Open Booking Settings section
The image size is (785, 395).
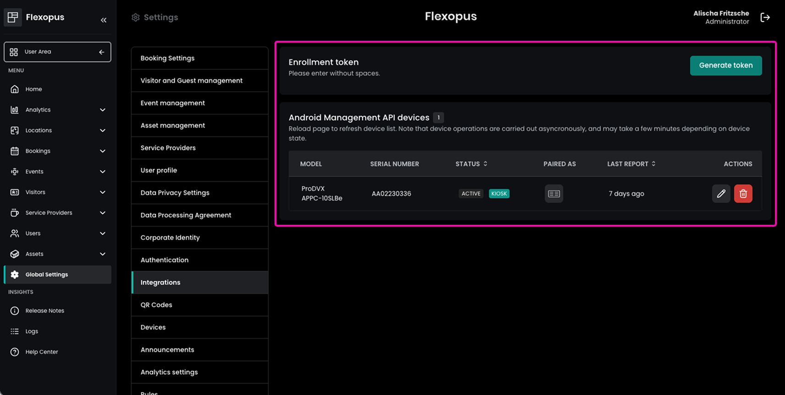[x=167, y=58]
